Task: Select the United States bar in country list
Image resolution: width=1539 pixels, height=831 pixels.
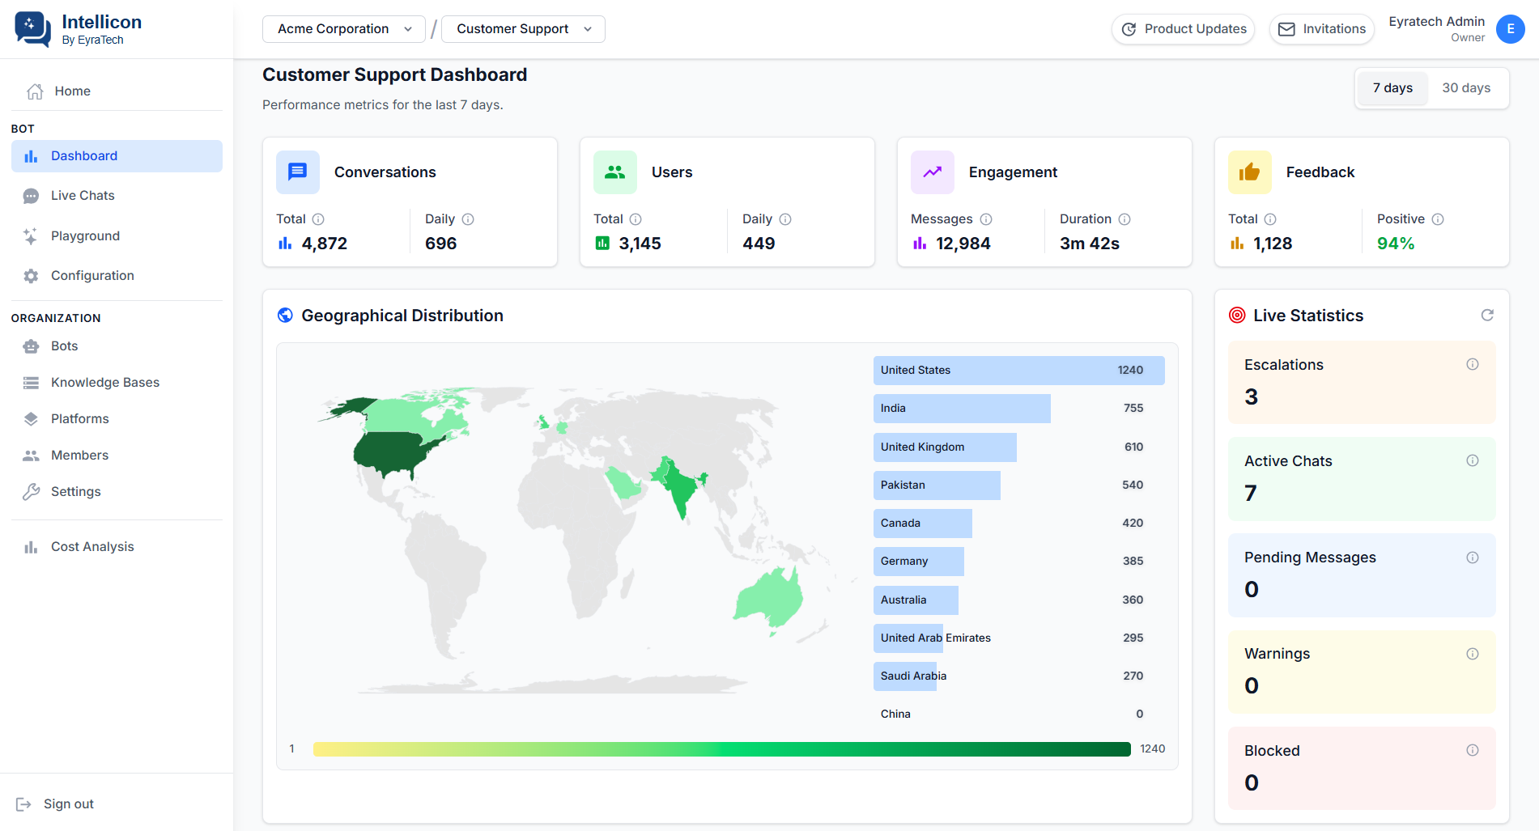Action: pyautogui.click(x=1018, y=371)
